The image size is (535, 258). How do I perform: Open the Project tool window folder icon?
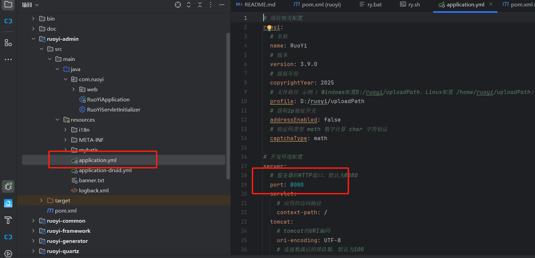coord(8,4)
